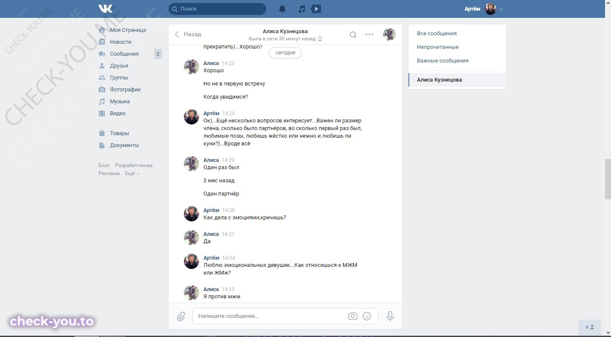Open the emoji smiley picker
The height and width of the screenshot is (337, 611).
click(x=367, y=316)
